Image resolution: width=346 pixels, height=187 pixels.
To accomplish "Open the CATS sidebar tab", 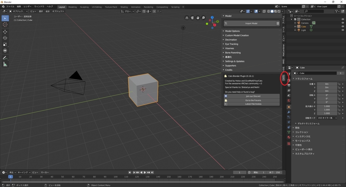I will 284,78.
